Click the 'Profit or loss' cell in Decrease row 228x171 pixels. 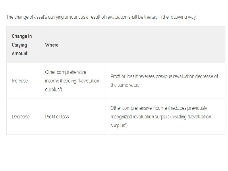(57, 117)
